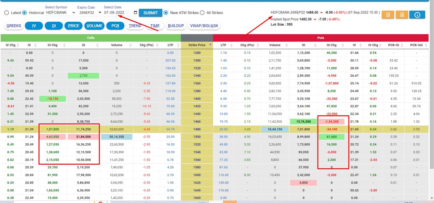Click Puts LTP value 176.80
The height and width of the screenshot is (203, 434).
[x=224, y=190]
